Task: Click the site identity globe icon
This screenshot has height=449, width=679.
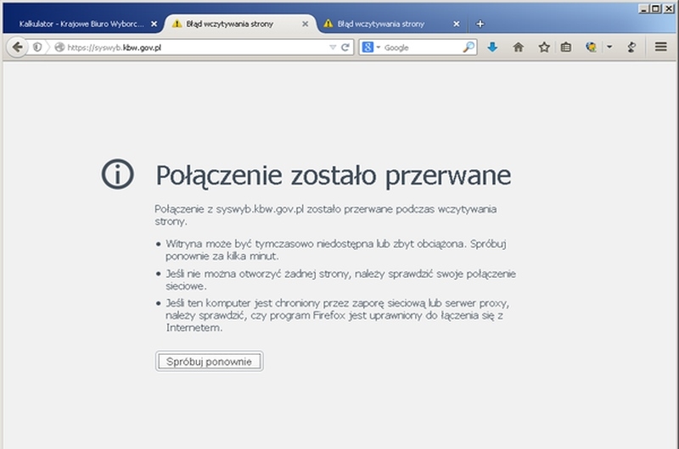Action: [59, 47]
